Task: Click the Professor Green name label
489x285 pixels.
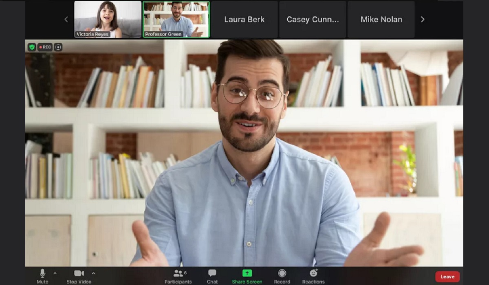Action: [x=163, y=34]
